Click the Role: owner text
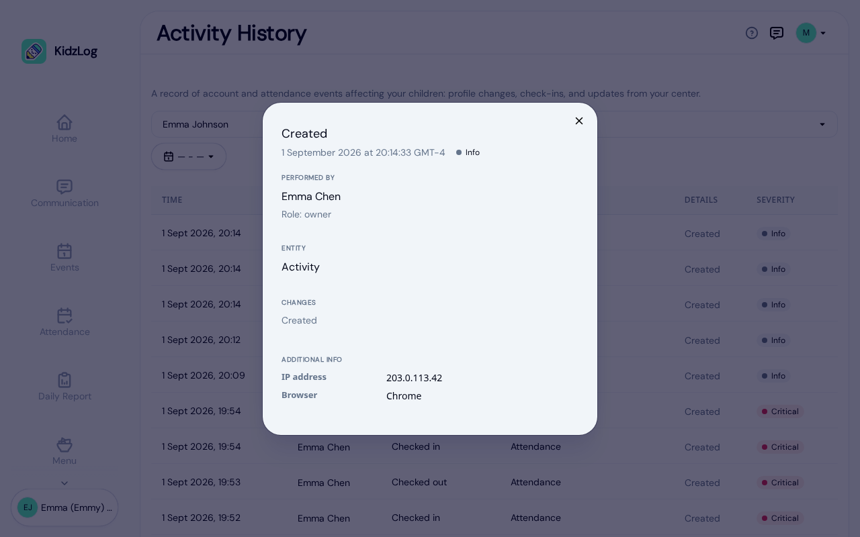 click(306, 215)
